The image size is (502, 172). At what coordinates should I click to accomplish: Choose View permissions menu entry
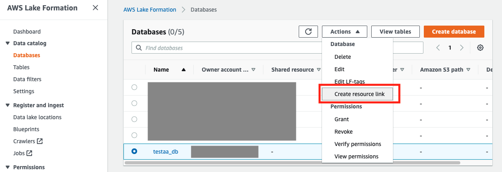tap(357, 156)
